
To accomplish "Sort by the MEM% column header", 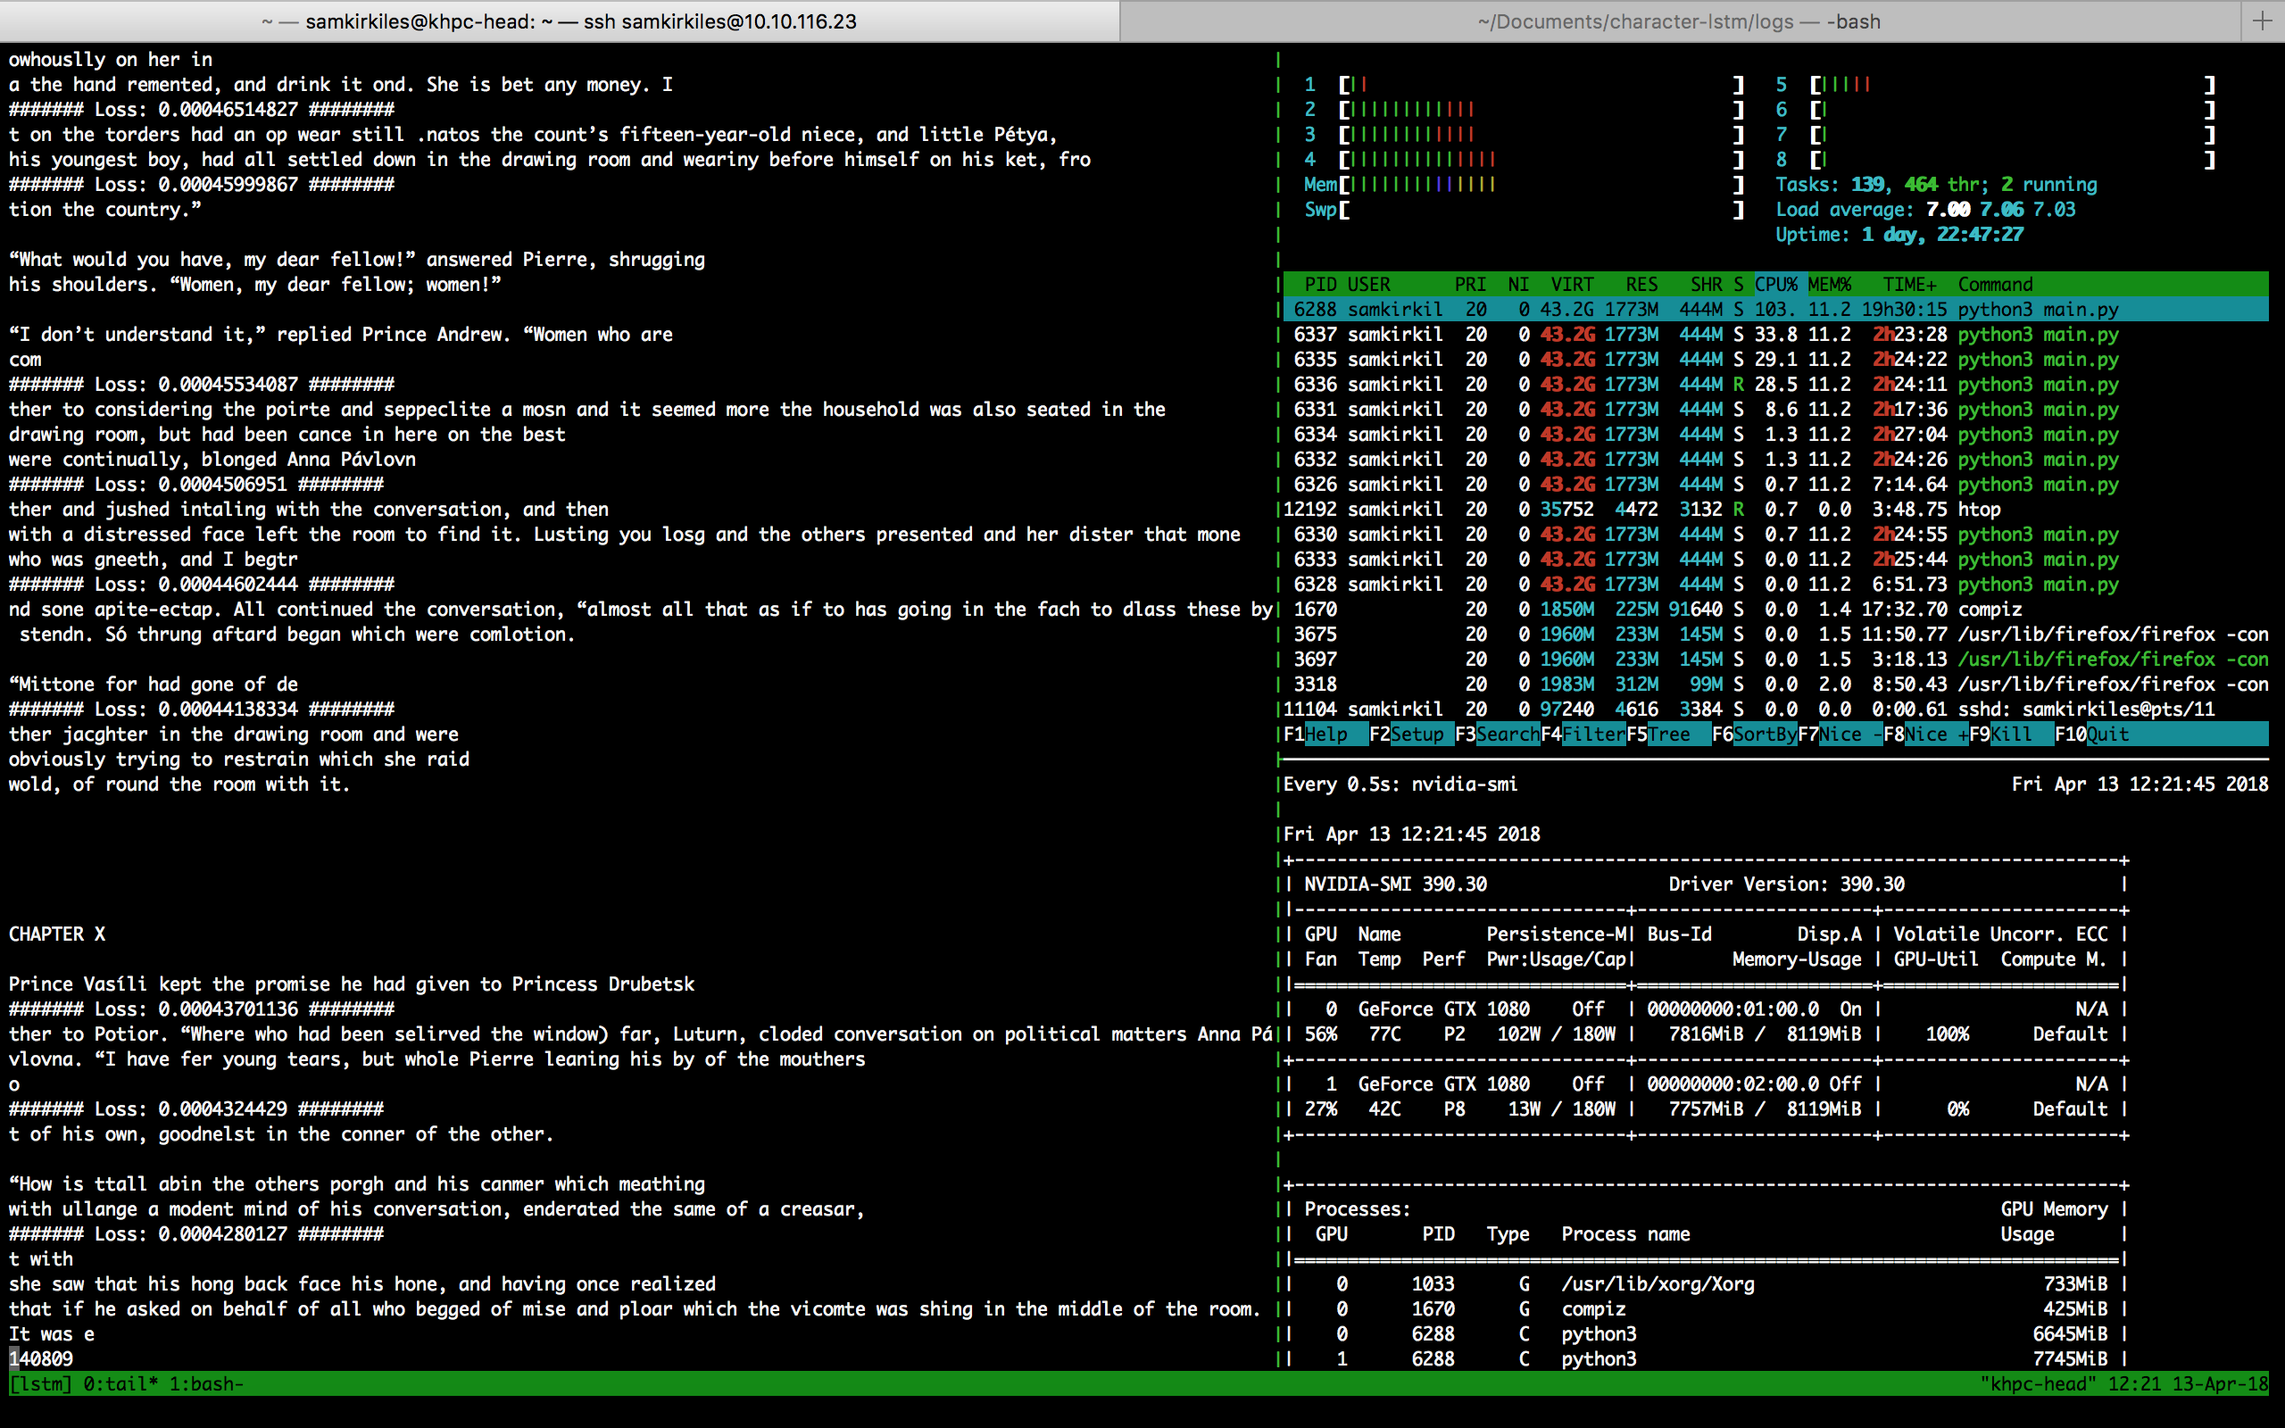I will 1830,285.
